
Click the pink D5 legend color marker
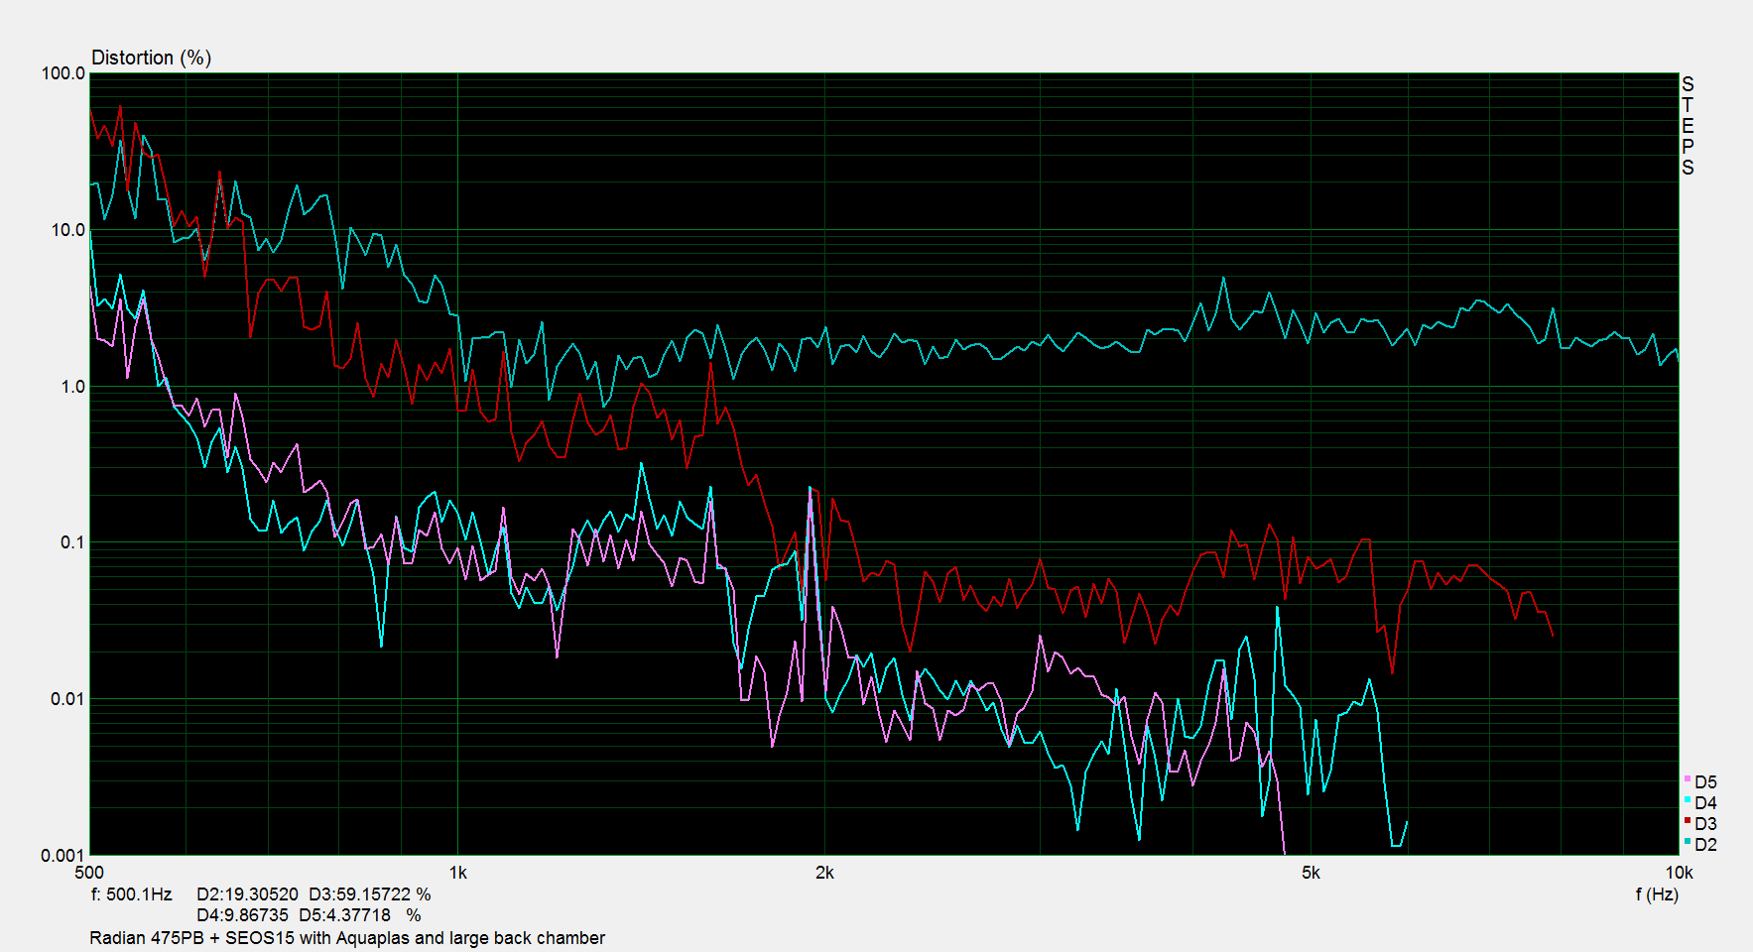[1688, 778]
